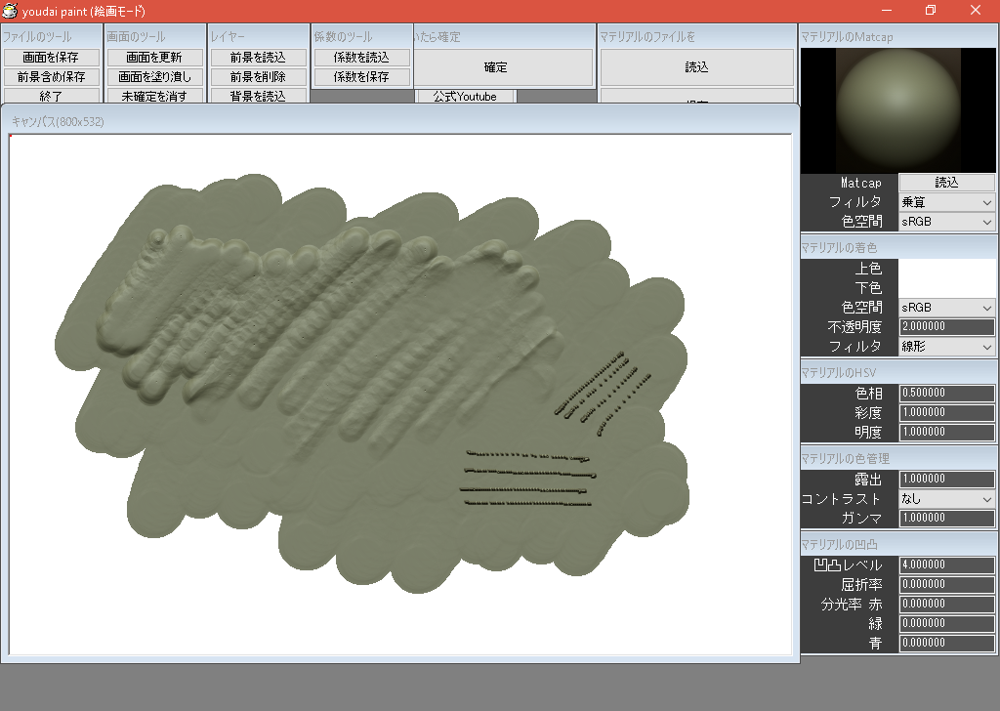
Task: Expand the コントラスト dropdown showing なし
Action: [944, 499]
